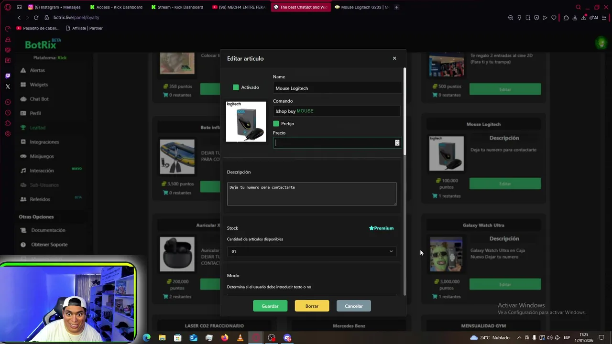Open VLC media player from taskbar

click(240, 338)
